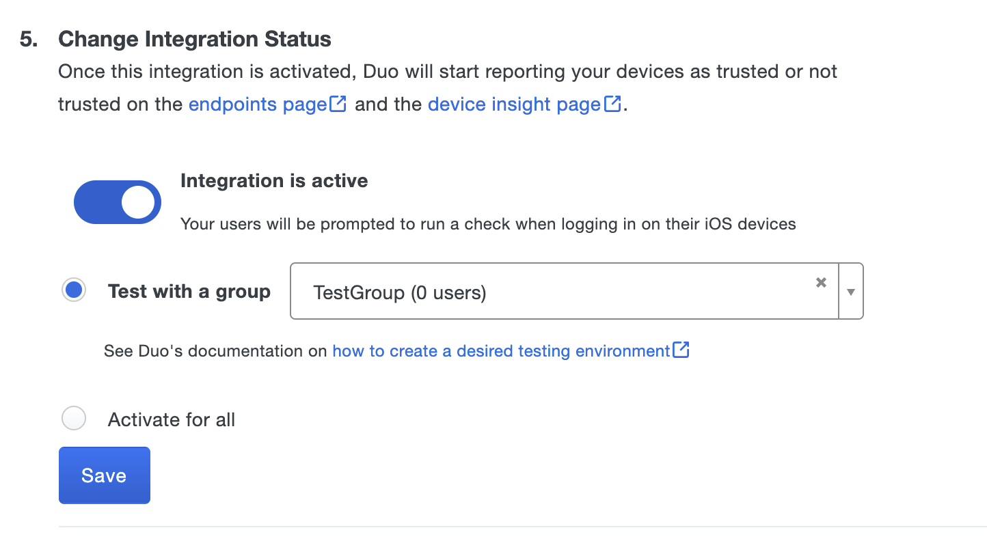The image size is (987, 541).
Task: Clear the TestGroup selection with the x icon
Action: pyautogui.click(x=822, y=283)
